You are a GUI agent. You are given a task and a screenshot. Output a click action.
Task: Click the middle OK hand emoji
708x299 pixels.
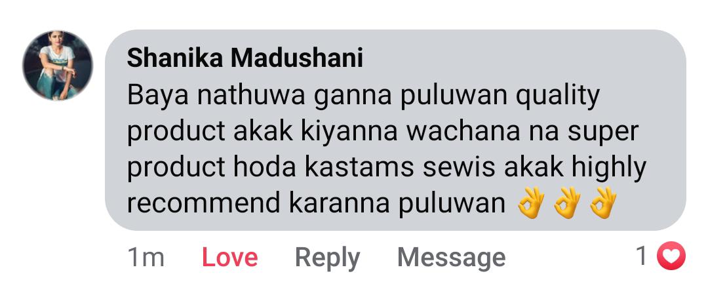566,203
